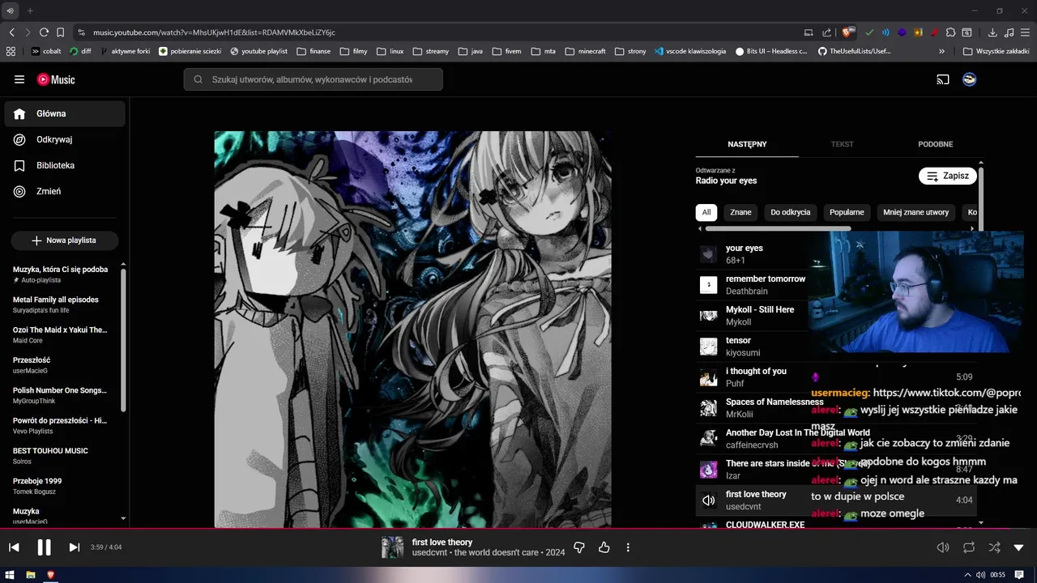Click the share page icon in address bar

click(x=826, y=32)
